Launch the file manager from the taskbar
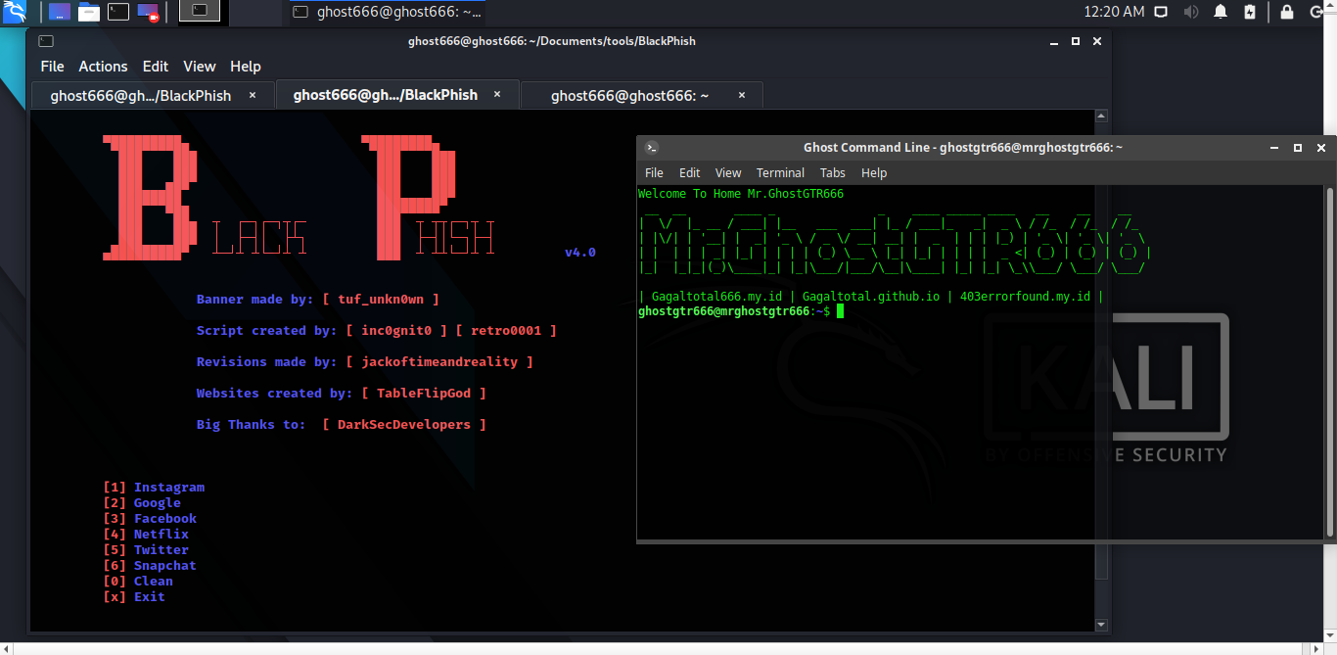This screenshot has height=655, width=1337. (x=88, y=12)
